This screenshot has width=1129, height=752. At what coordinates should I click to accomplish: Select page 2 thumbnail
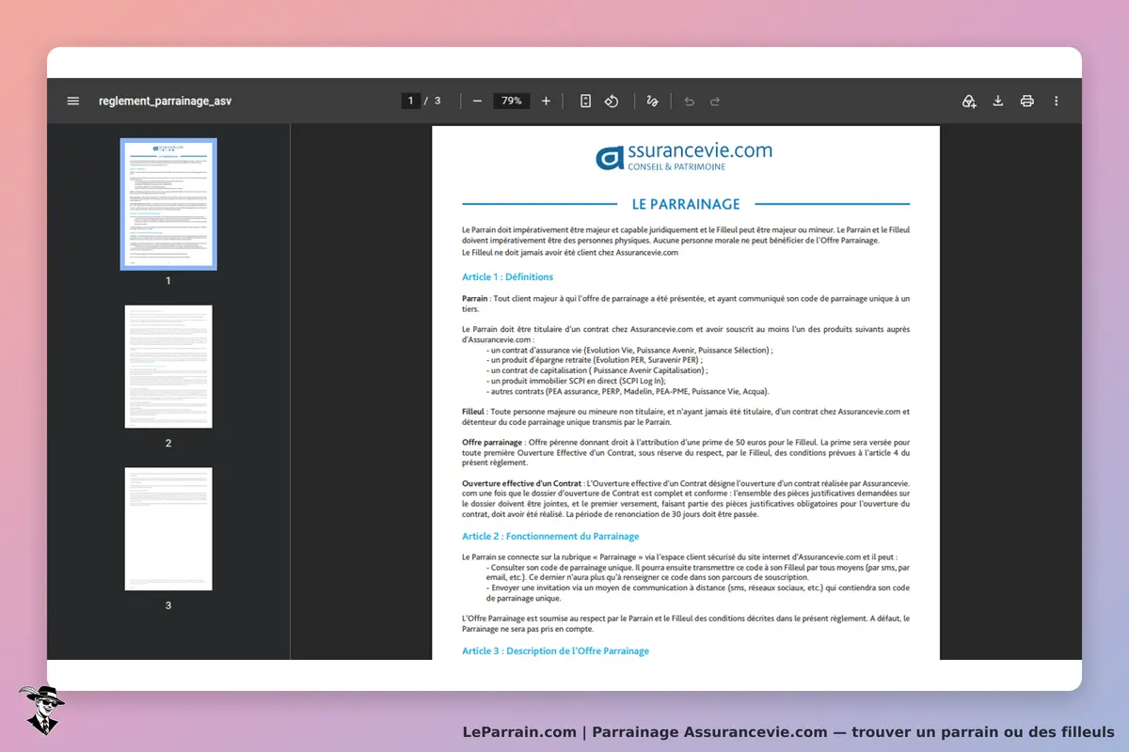pyautogui.click(x=168, y=367)
